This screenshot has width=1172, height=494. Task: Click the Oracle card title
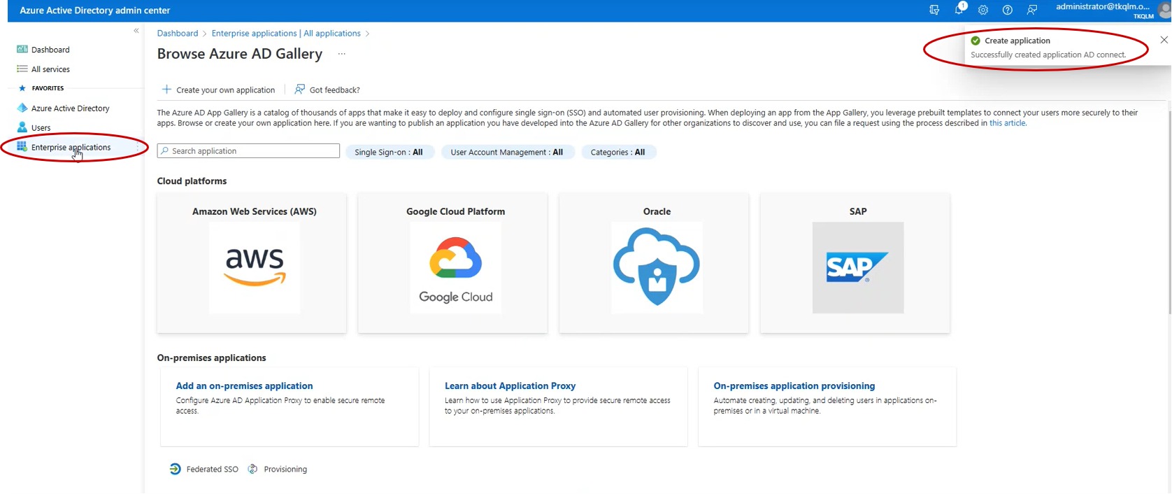tap(657, 211)
